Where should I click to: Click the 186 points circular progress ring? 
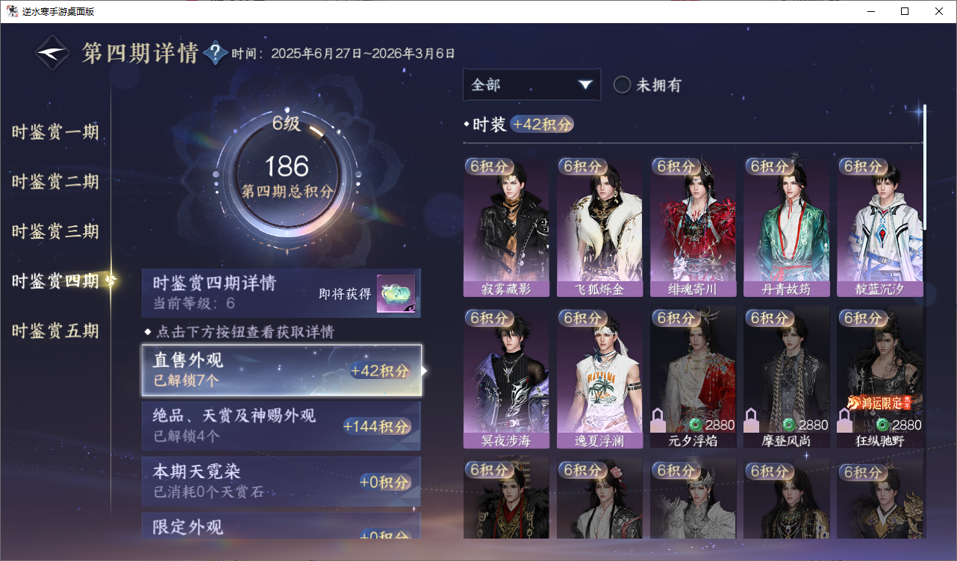(x=287, y=178)
